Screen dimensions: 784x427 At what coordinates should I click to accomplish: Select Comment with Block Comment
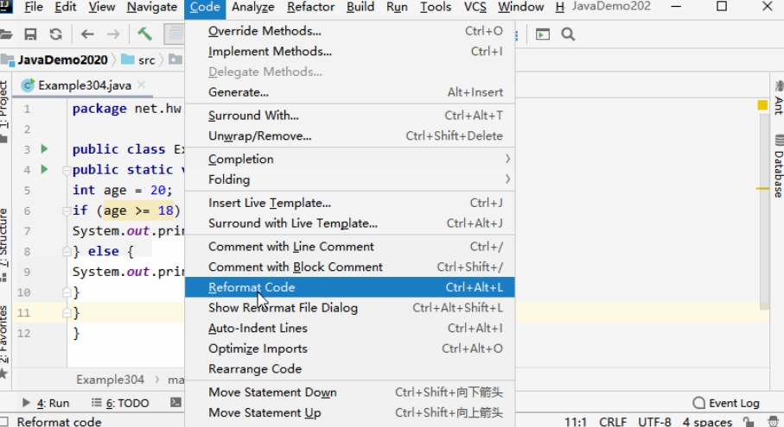tap(349, 267)
